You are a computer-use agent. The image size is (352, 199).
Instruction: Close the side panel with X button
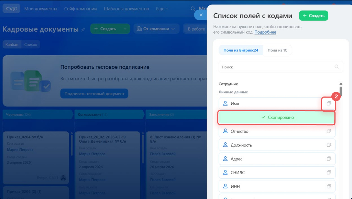tap(201, 15)
